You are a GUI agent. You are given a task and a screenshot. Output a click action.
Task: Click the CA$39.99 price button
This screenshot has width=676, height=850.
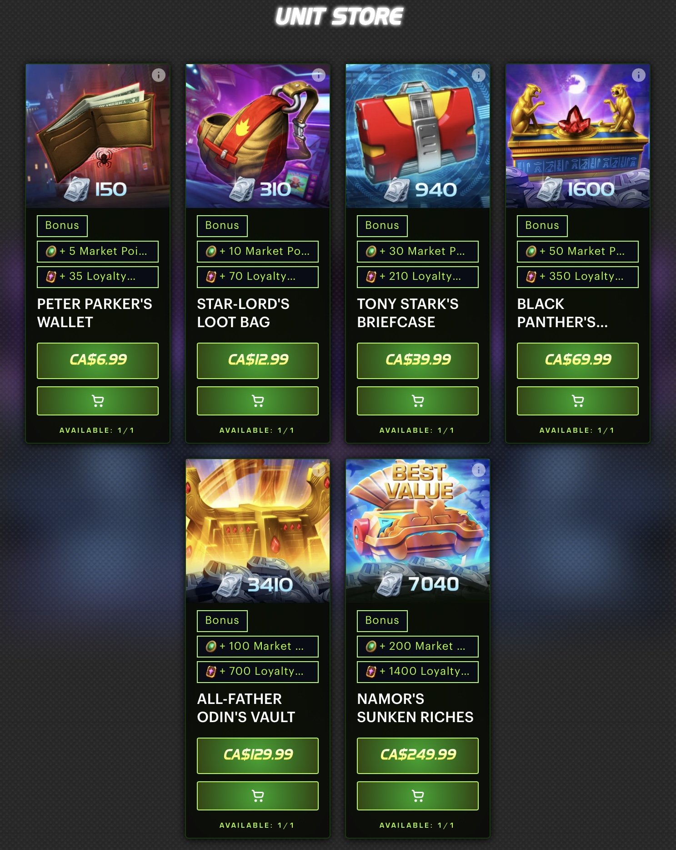(x=418, y=361)
